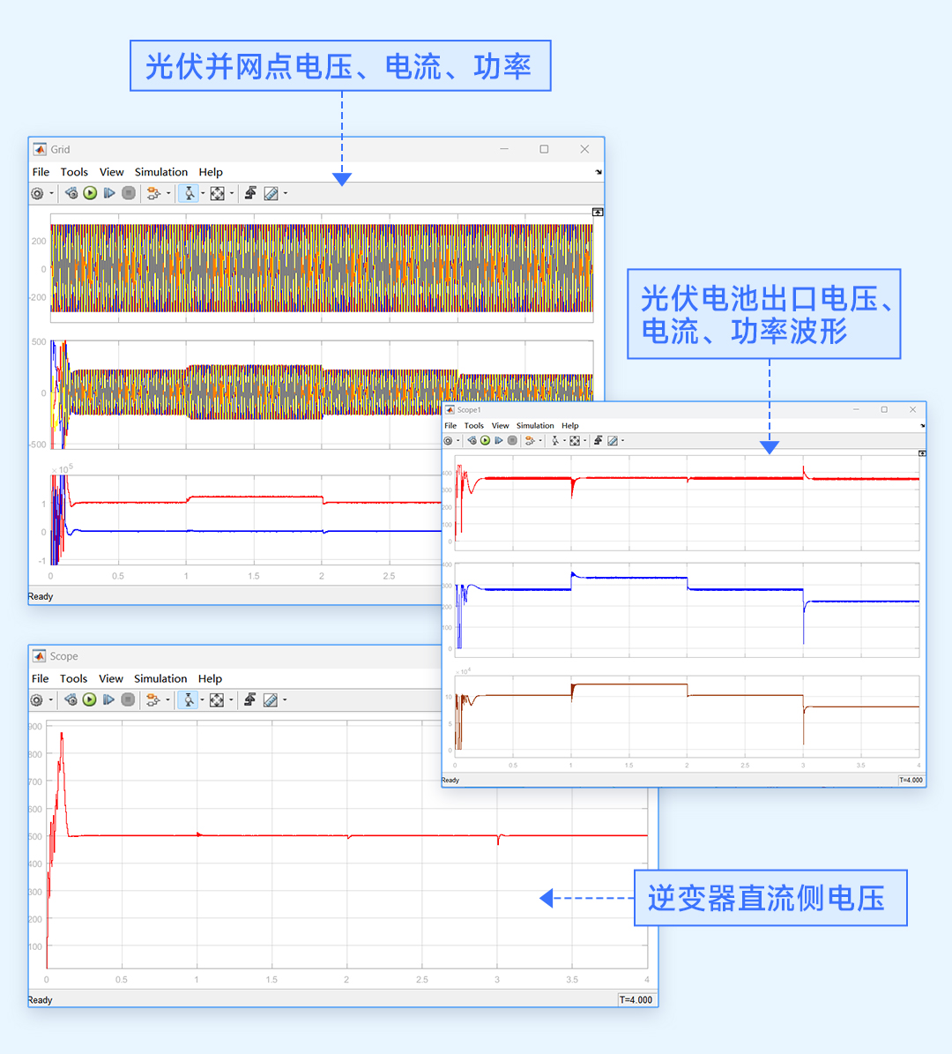Click T=4.000 status in bottom Scope window
This screenshot has height=1054, width=952.
[x=636, y=999]
